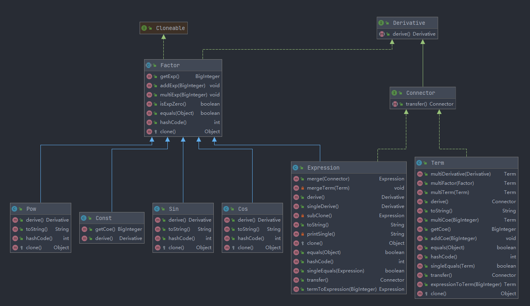
Task: Click the method icon beside multiDerivative(Derivative)
Action: point(420,174)
